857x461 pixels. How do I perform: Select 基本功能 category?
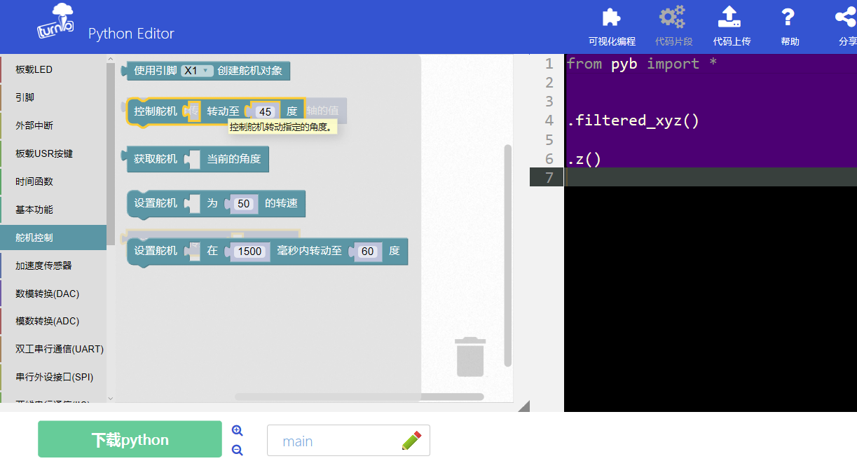(53, 209)
